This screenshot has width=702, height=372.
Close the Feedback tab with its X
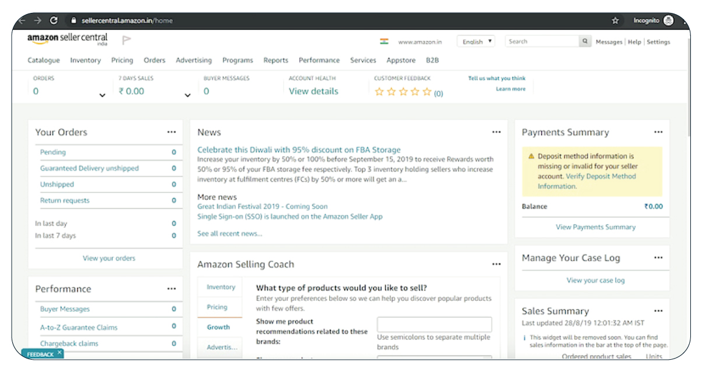click(60, 352)
